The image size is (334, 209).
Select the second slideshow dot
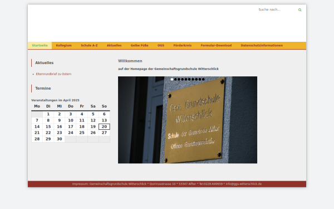175,79
